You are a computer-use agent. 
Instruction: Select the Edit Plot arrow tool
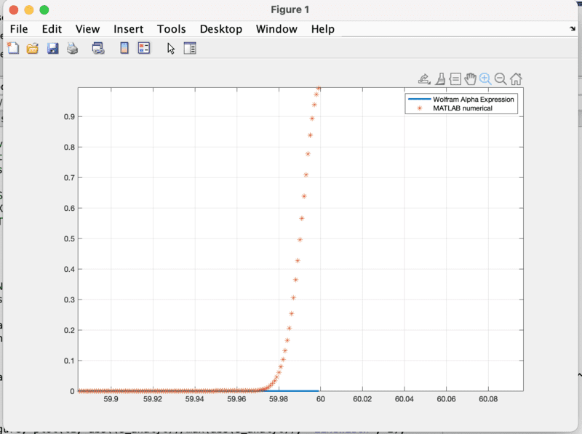pos(170,49)
